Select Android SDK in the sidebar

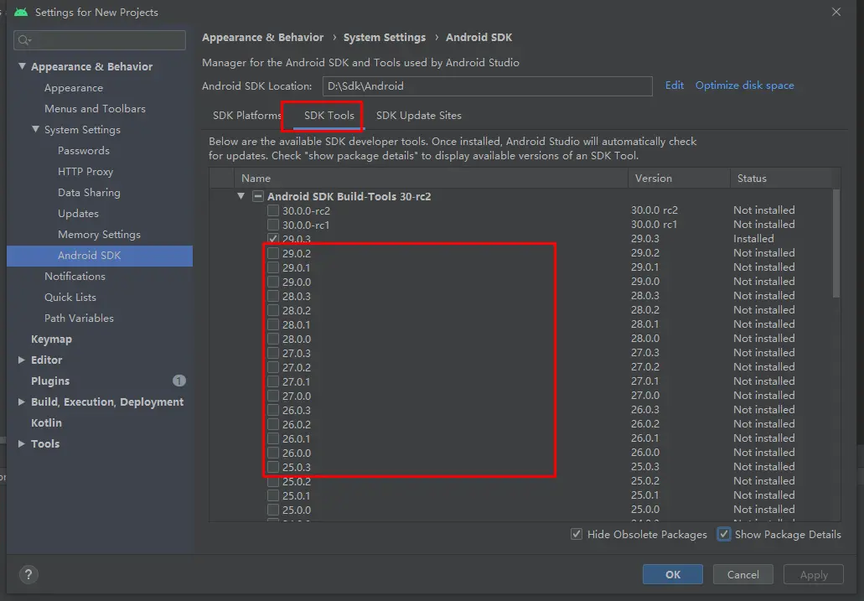(x=100, y=256)
